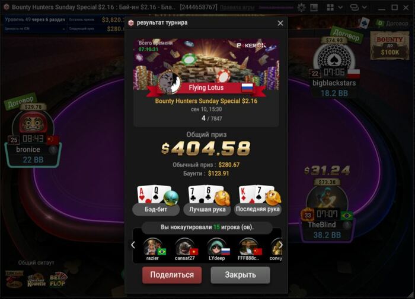Open the Бэд-бит hand replay
This screenshot has height=299, width=415.
point(156,200)
